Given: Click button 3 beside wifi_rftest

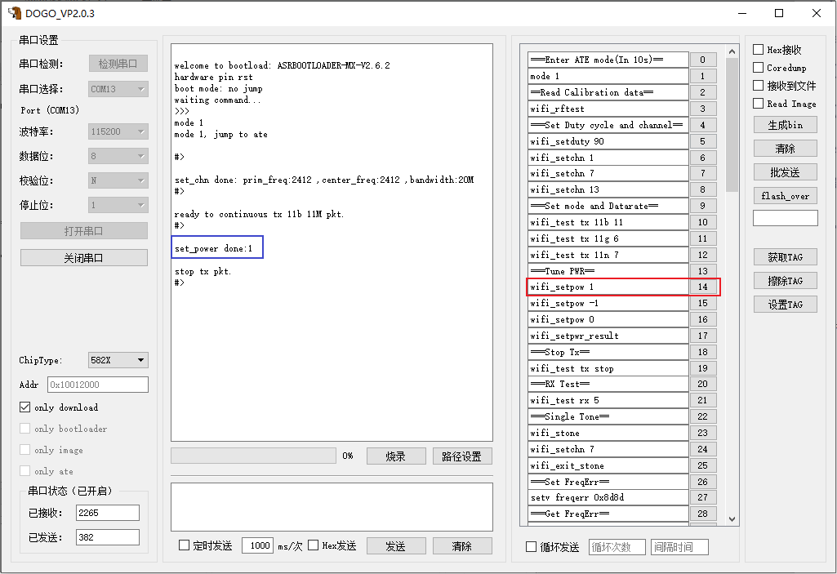Looking at the screenshot, I should click(x=703, y=109).
